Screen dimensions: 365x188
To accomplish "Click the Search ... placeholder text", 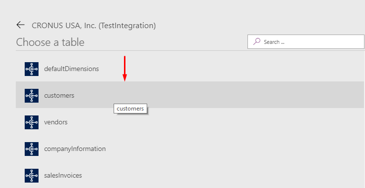I will coord(274,42).
